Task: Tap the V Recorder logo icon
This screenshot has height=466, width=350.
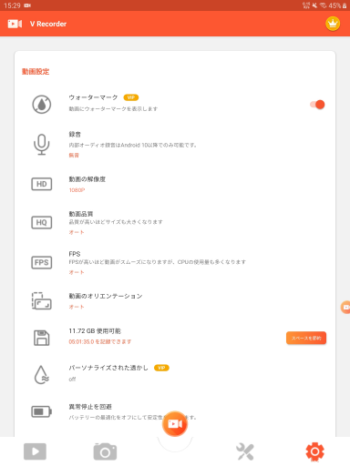Action: click(x=15, y=24)
